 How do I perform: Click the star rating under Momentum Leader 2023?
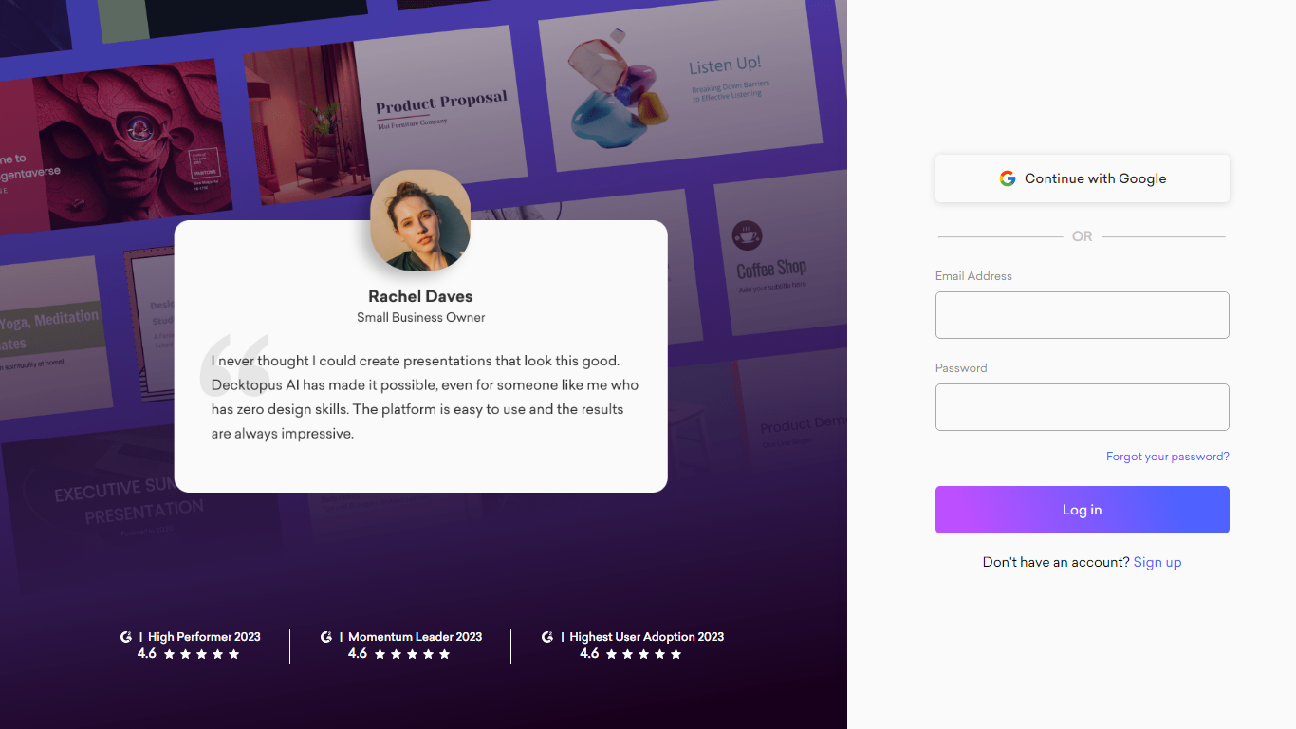click(413, 654)
